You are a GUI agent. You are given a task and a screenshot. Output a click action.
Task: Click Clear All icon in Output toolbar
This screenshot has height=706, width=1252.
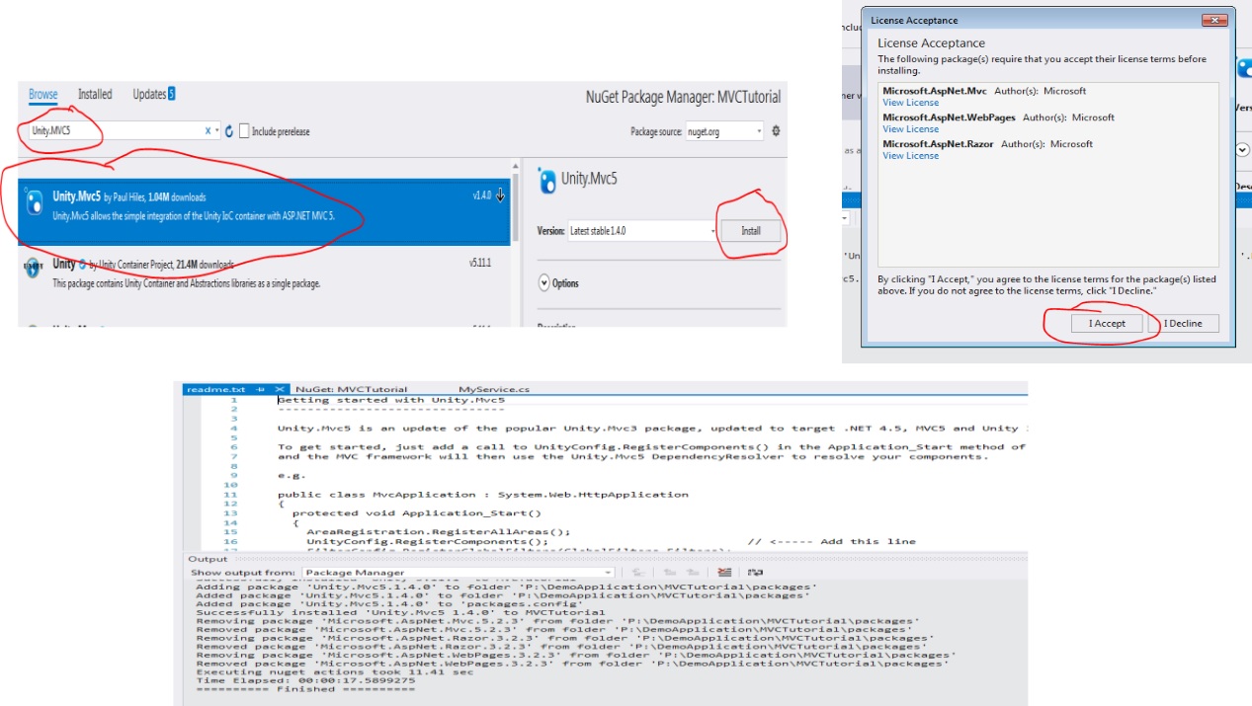(x=724, y=573)
